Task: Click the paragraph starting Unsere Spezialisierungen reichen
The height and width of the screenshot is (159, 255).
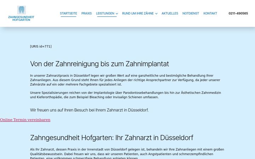Action: point(125,95)
